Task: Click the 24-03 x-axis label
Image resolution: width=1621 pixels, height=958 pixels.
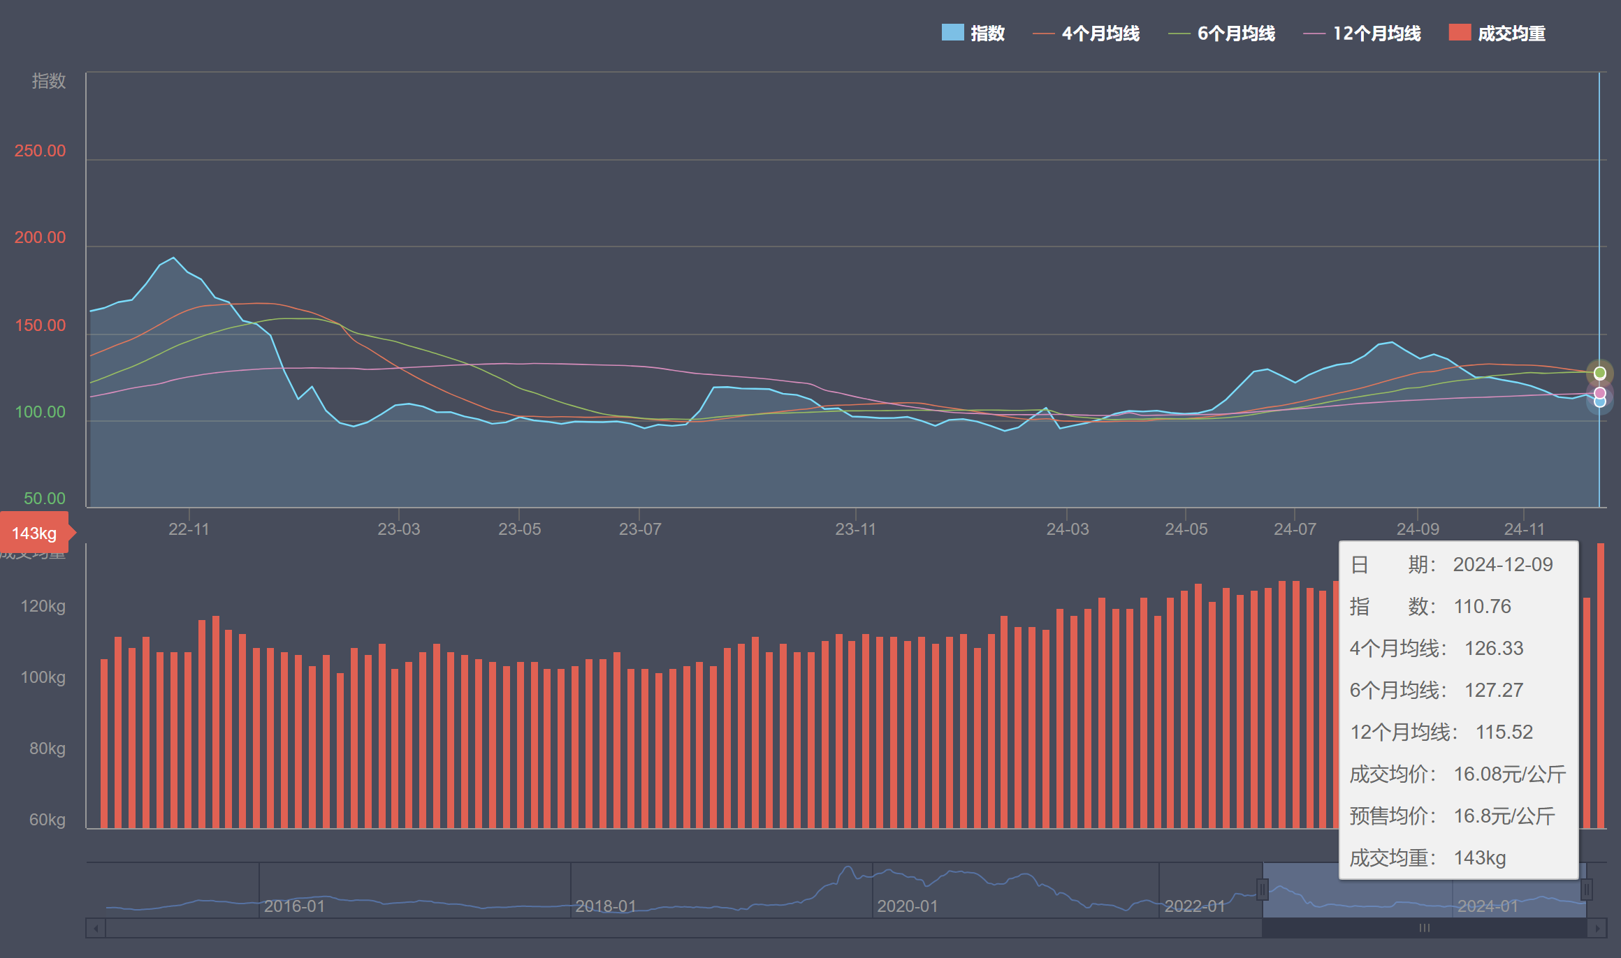Action: pyautogui.click(x=1067, y=529)
